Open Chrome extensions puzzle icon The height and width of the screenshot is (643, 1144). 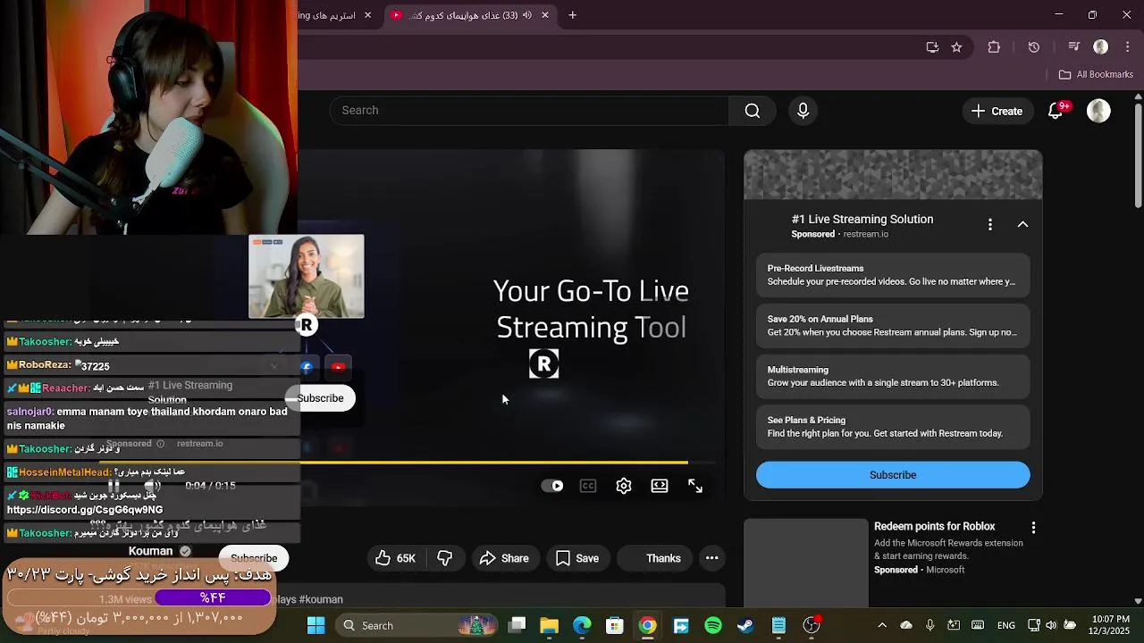coord(994,47)
